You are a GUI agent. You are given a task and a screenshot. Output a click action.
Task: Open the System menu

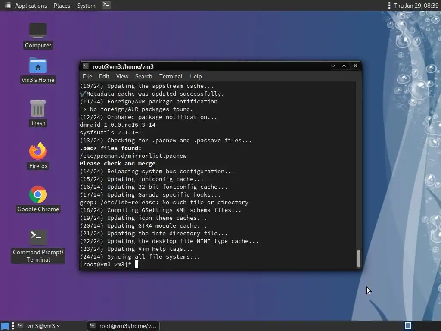pos(86,6)
